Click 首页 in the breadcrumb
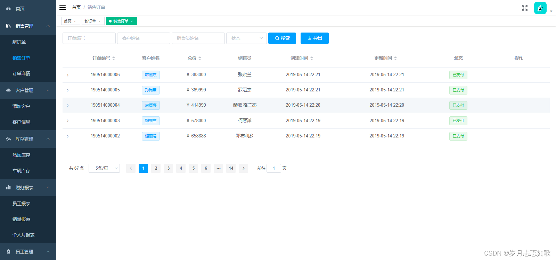The height and width of the screenshot is (260, 556). point(76,7)
